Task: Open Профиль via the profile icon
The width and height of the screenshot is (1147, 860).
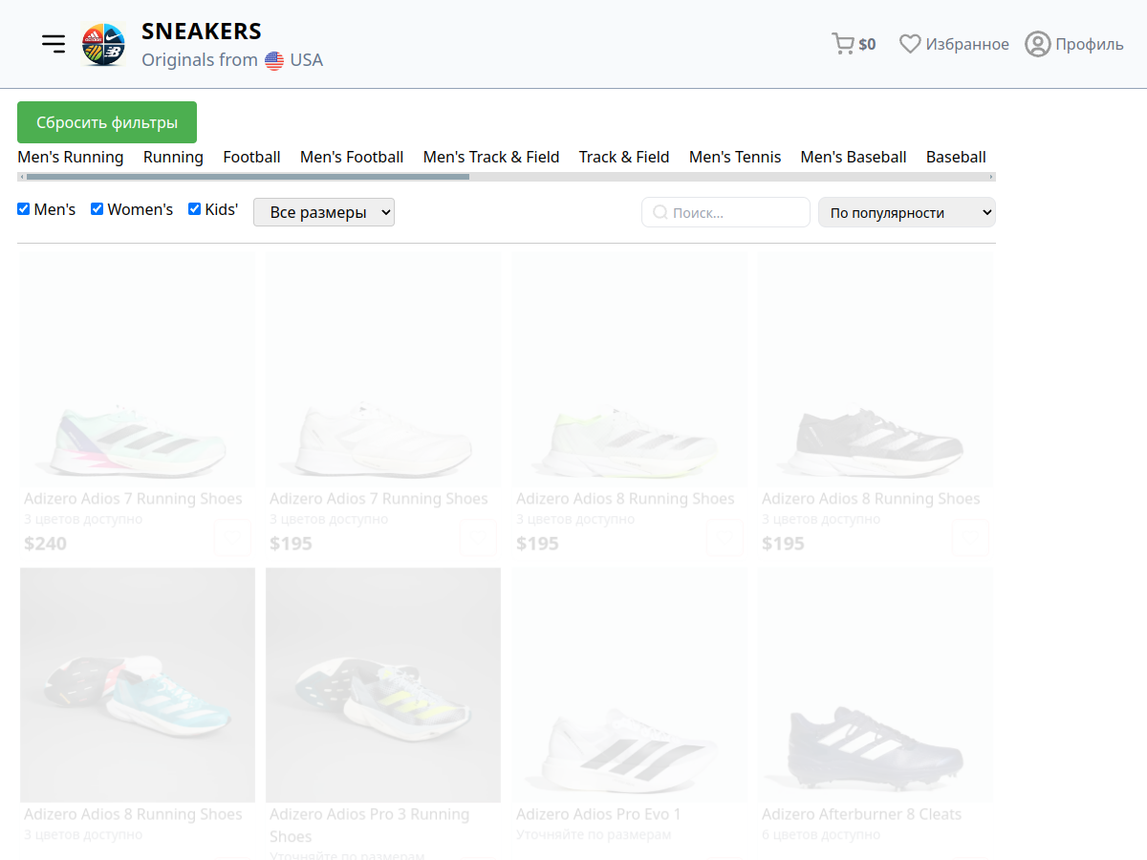Action: coord(1037,44)
